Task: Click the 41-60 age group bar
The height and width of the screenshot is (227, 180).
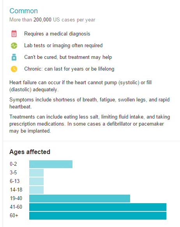Action: [98, 207]
